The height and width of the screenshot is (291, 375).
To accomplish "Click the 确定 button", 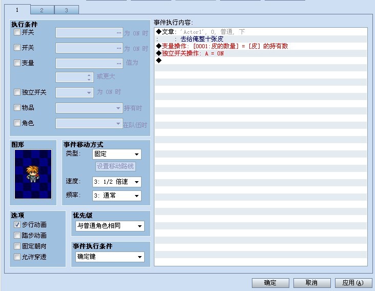I will click(x=270, y=283).
